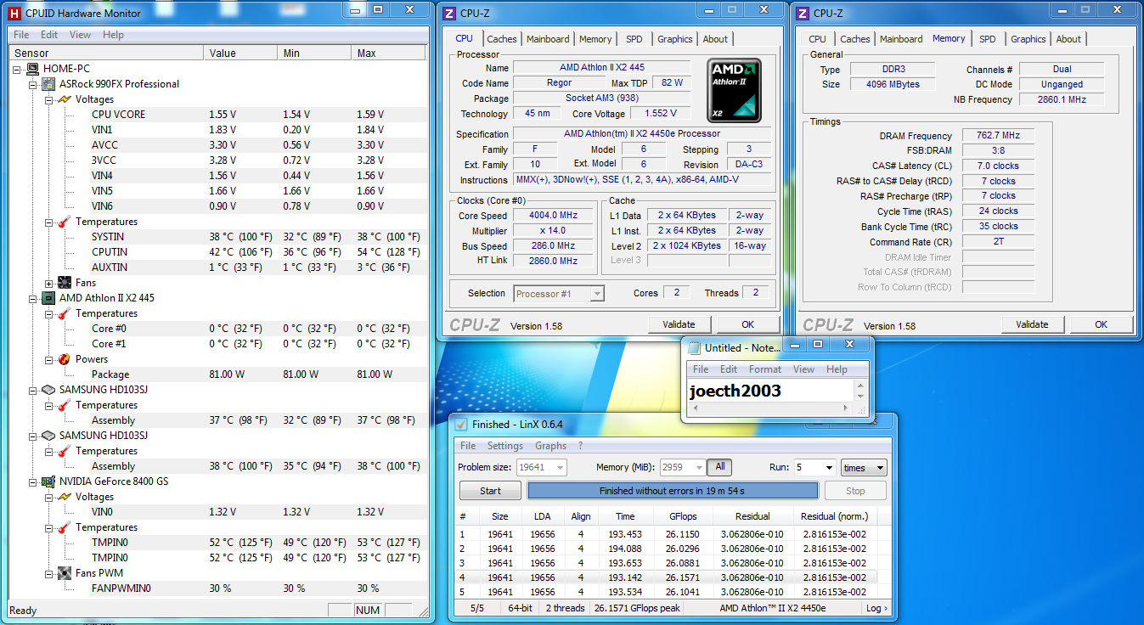Click the AMD Athlon II X2 445 chip icon
This screenshot has width=1144, height=625.
(48, 298)
